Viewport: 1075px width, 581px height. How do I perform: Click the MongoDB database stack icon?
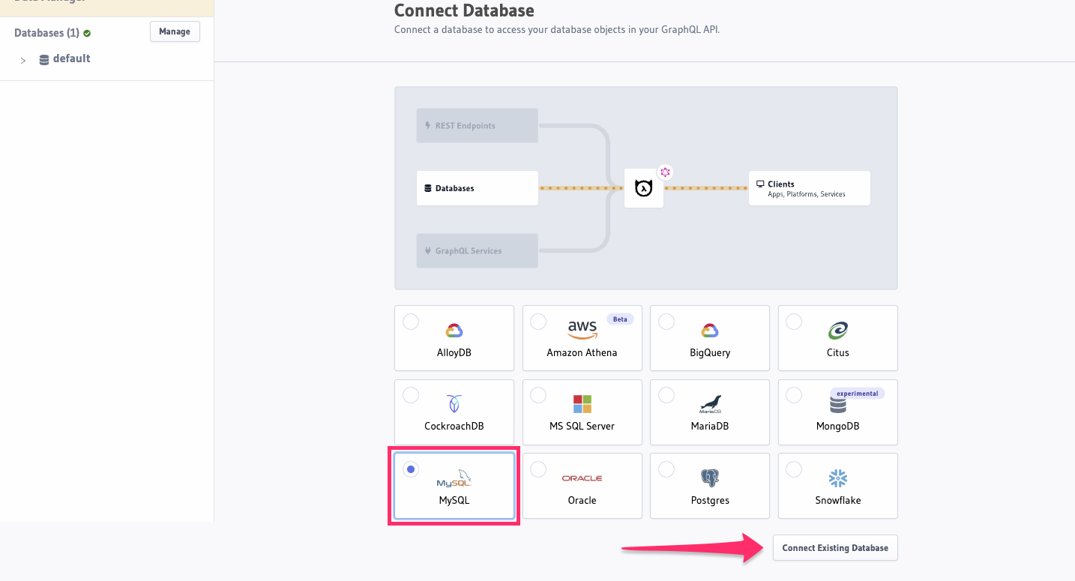[837, 406]
